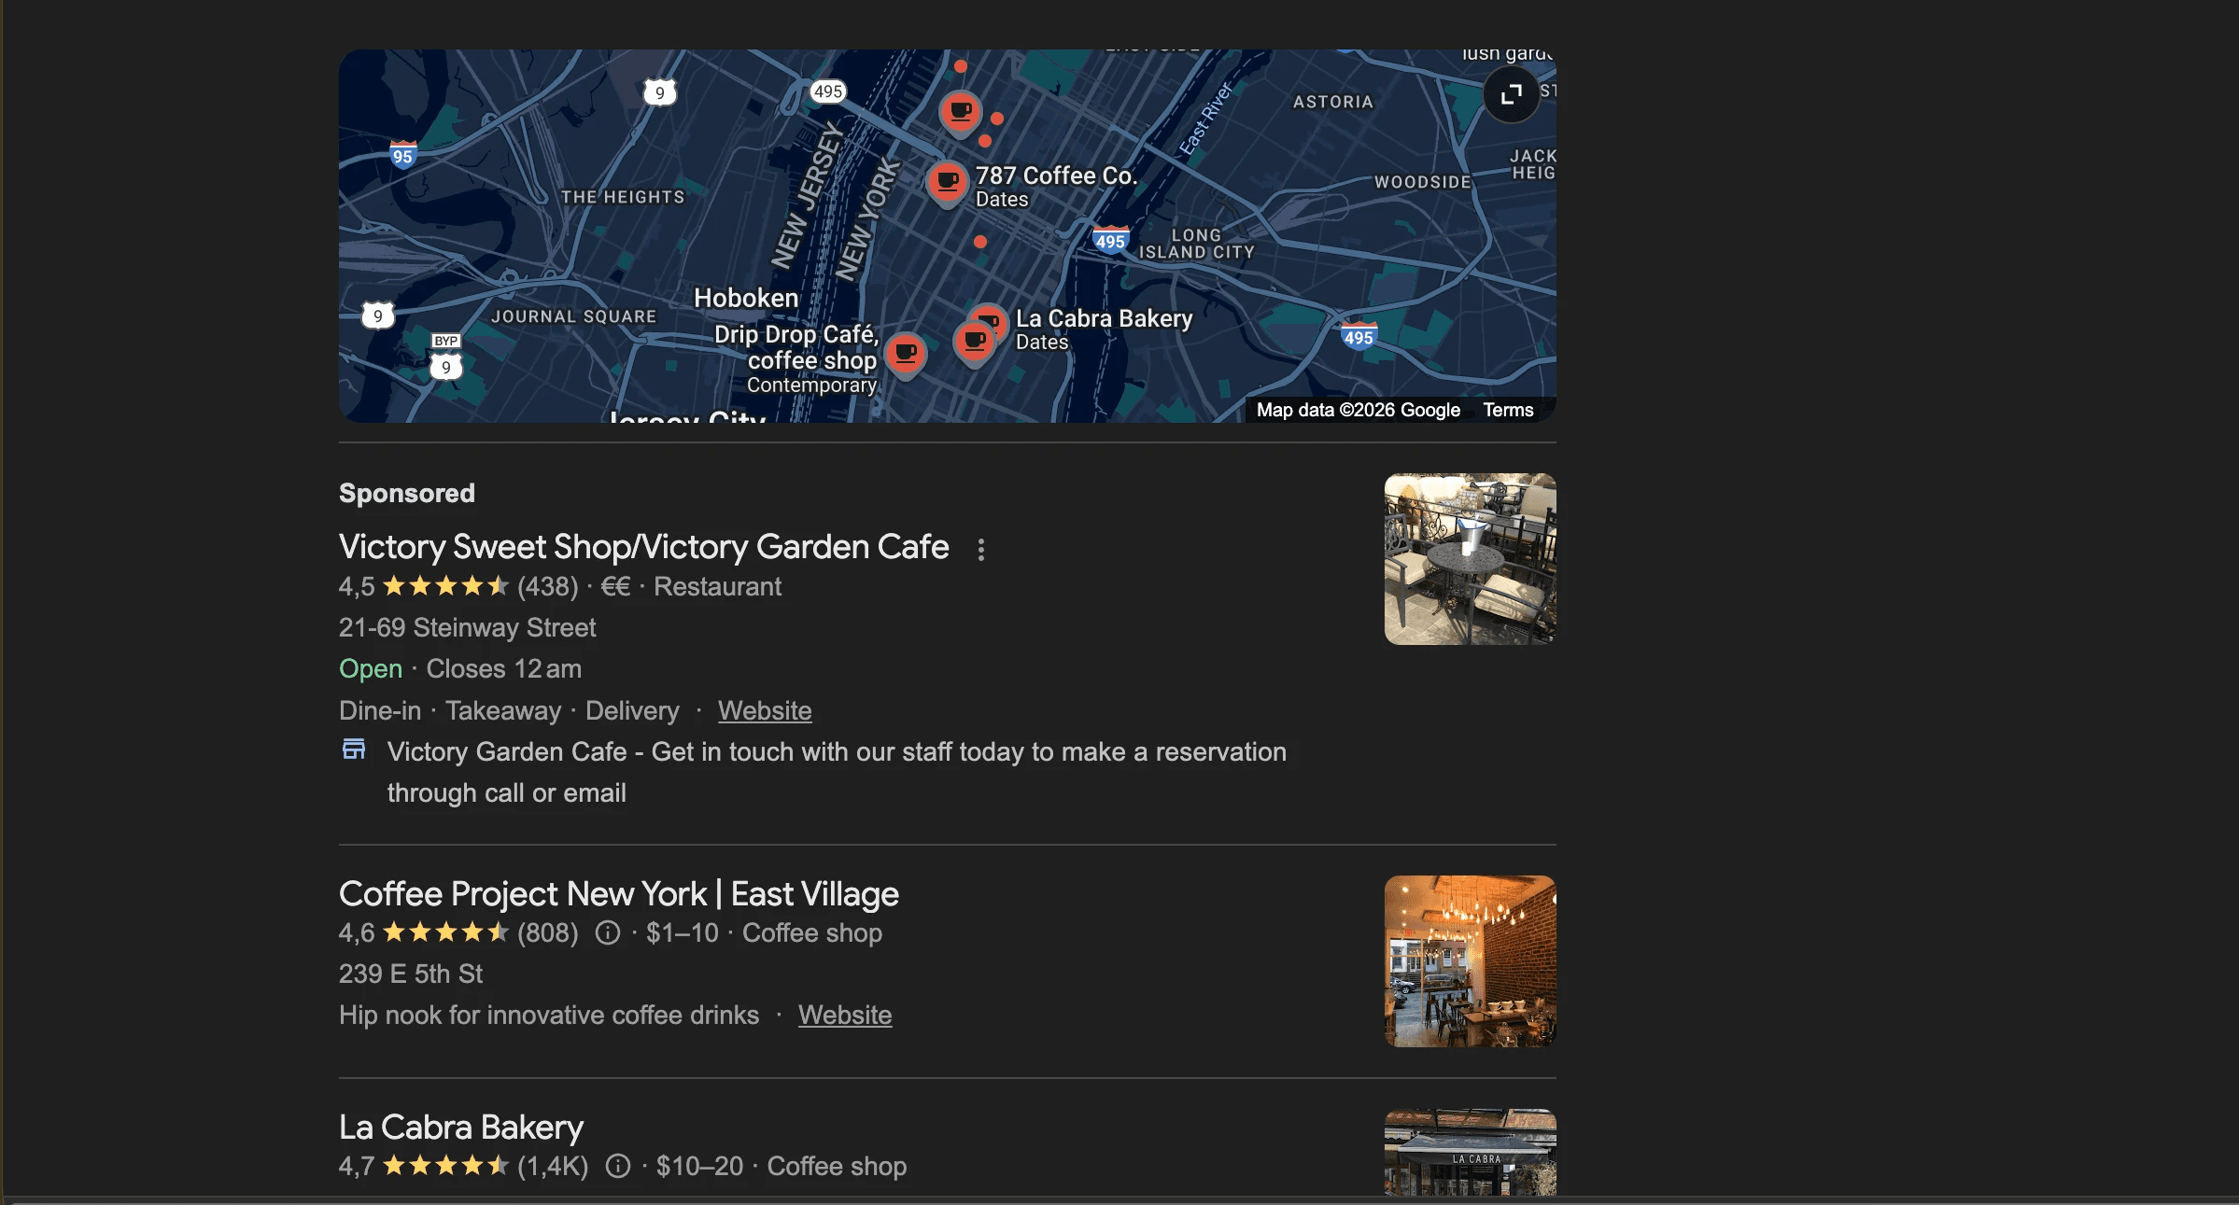Open the map Terms link
Viewport: 2239px width, 1205px height.
click(x=1507, y=410)
